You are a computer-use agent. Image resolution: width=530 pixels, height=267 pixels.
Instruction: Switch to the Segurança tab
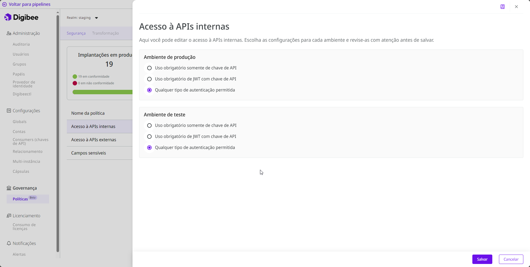coord(76,33)
